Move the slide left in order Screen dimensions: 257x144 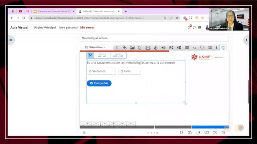pos(206,133)
